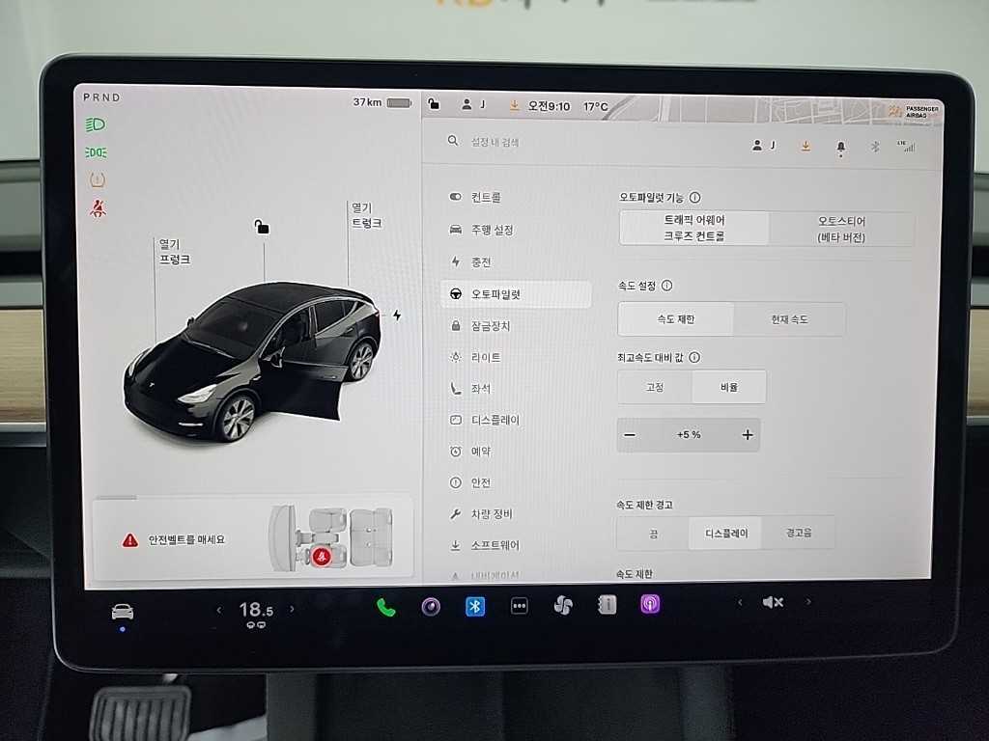Open the phone app in bottom bar
This screenshot has width=989, height=741.
(x=386, y=607)
